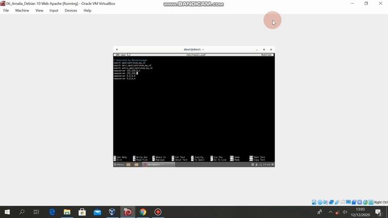Screen dimensions: 388x218
Task: Open the Mail app from taskbar
Action: click(97, 212)
